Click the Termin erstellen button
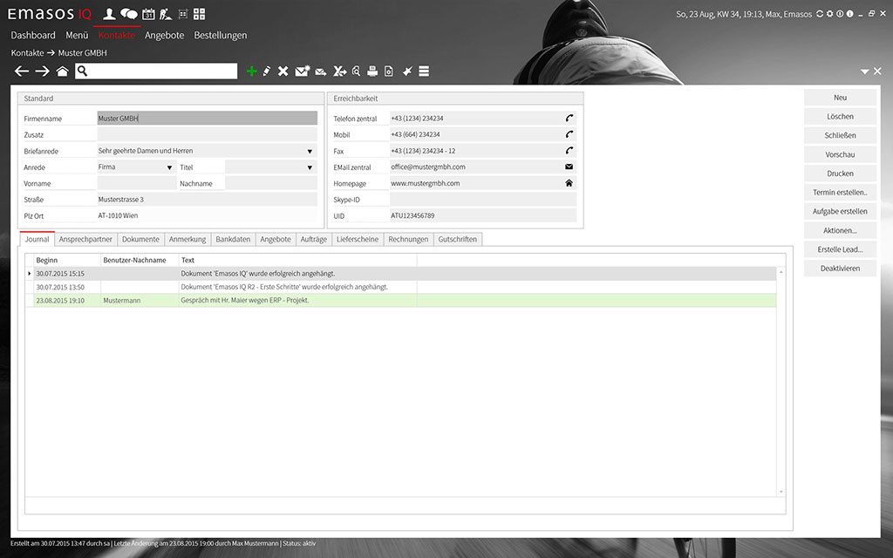 (x=840, y=192)
